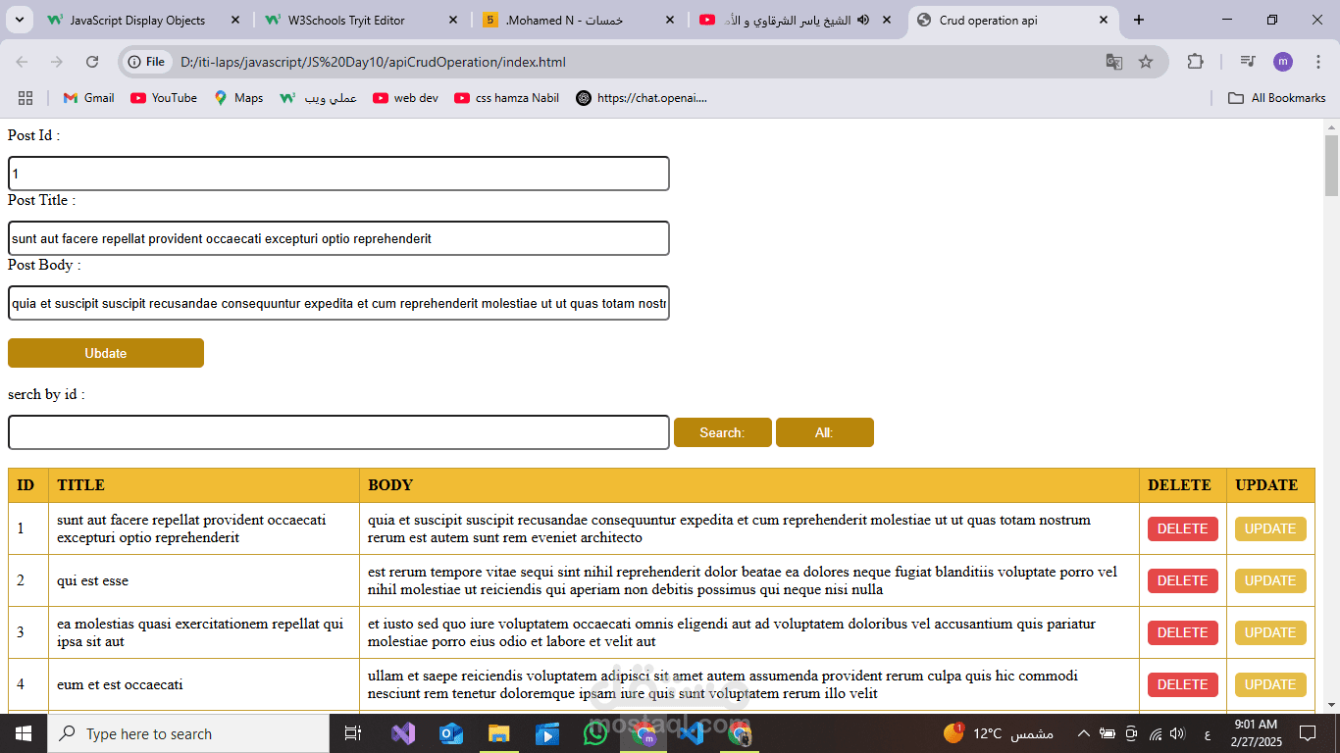
Task: Click the 12°C weather widget on taskbar
Action: (x=999, y=733)
